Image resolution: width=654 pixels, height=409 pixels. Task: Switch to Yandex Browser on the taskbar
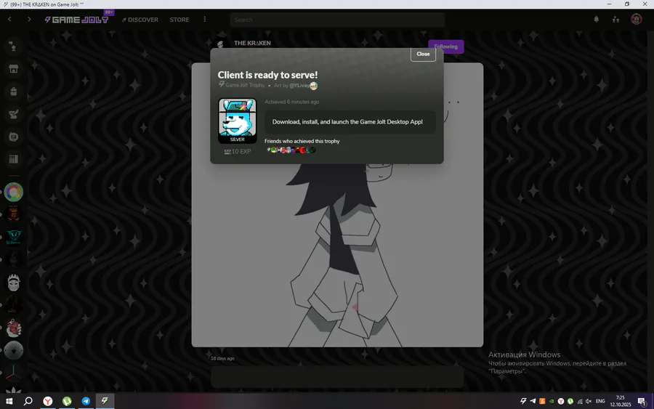point(48,401)
